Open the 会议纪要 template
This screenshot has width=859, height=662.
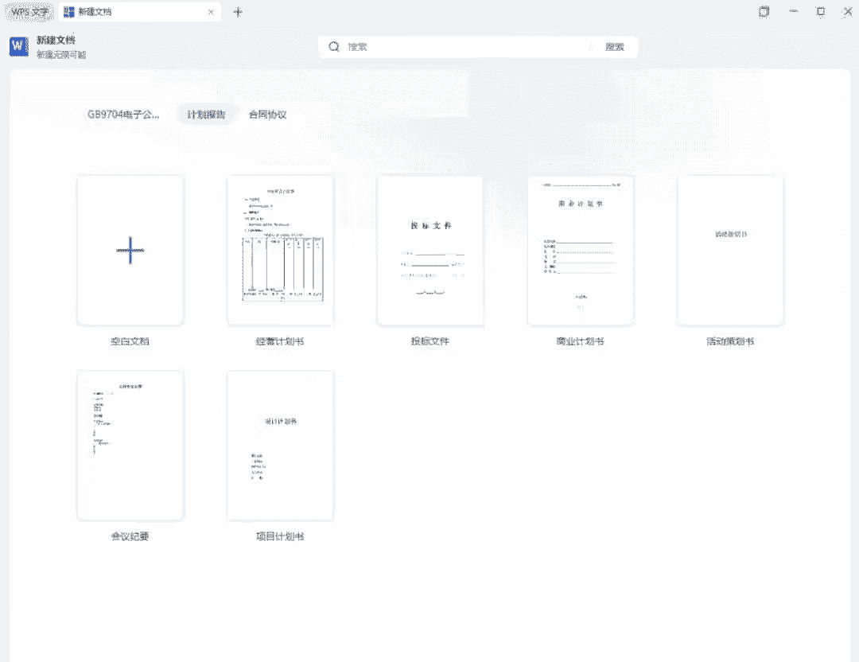click(130, 444)
